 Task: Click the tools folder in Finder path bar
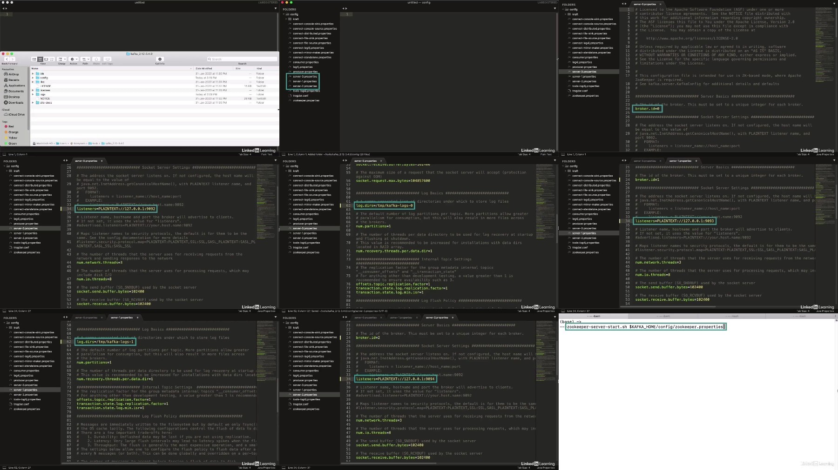pos(95,143)
